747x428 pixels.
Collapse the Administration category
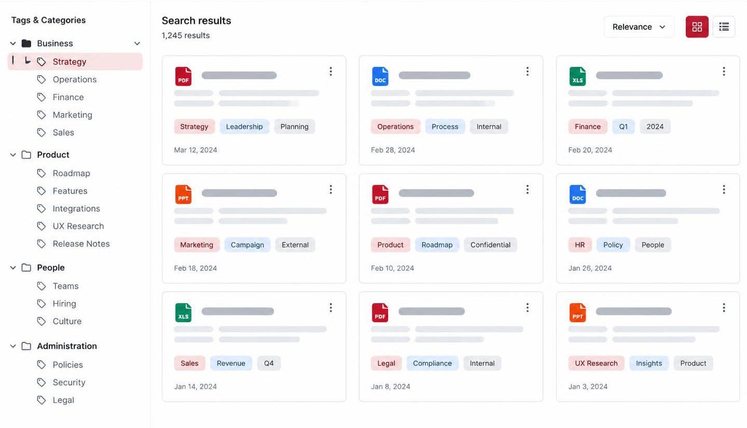click(x=13, y=346)
